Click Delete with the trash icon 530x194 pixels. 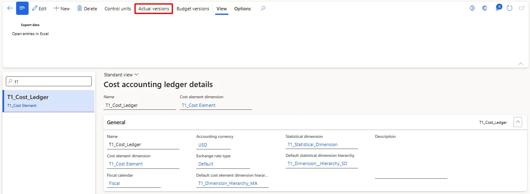(x=87, y=9)
